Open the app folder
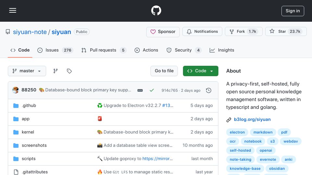 pyautogui.click(x=26, y=119)
